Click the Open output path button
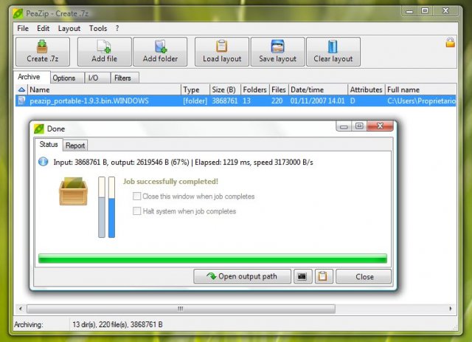472x342 pixels. click(x=242, y=276)
